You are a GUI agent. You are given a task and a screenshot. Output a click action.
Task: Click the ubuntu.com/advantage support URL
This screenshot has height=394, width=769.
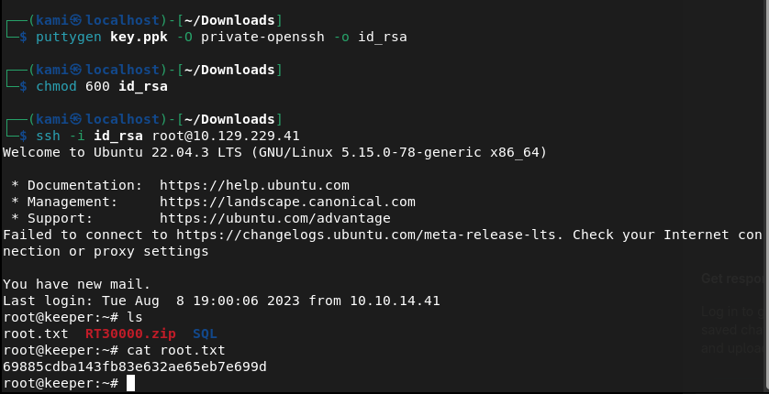[275, 218]
